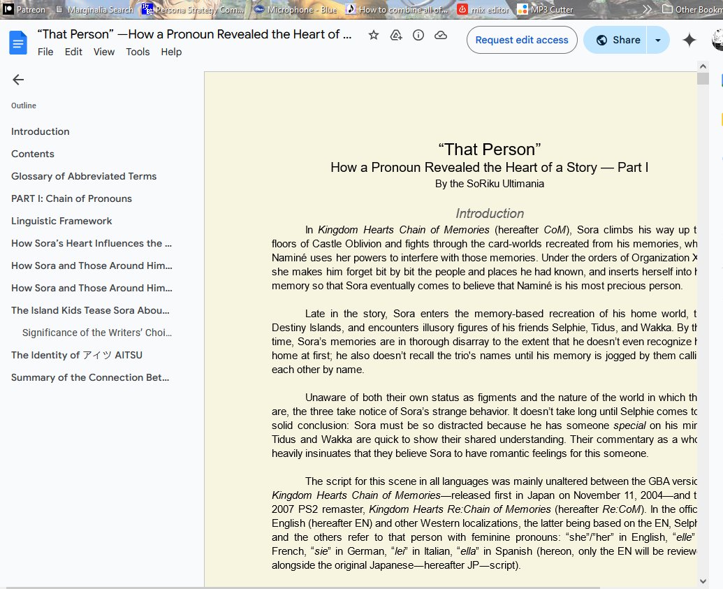723x589 pixels.
Task: Go to Glossary of Abbreviated Terms
Action: click(x=83, y=176)
